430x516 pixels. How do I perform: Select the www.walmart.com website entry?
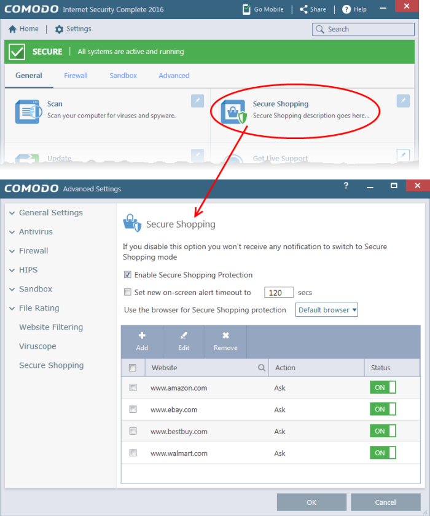tap(179, 453)
